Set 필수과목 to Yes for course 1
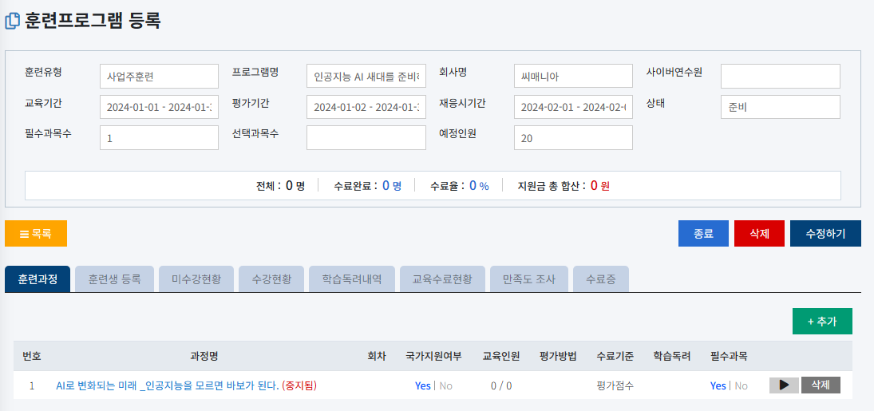This screenshot has width=874, height=411. click(718, 385)
